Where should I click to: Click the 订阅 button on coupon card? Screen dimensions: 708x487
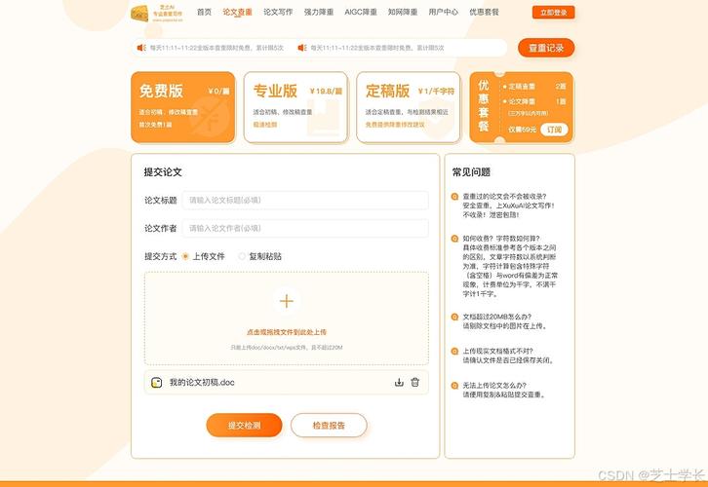(554, 130)
